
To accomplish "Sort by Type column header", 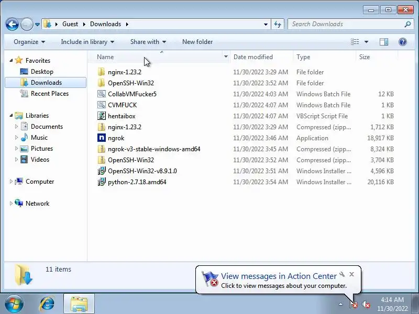I will point(324,57).
